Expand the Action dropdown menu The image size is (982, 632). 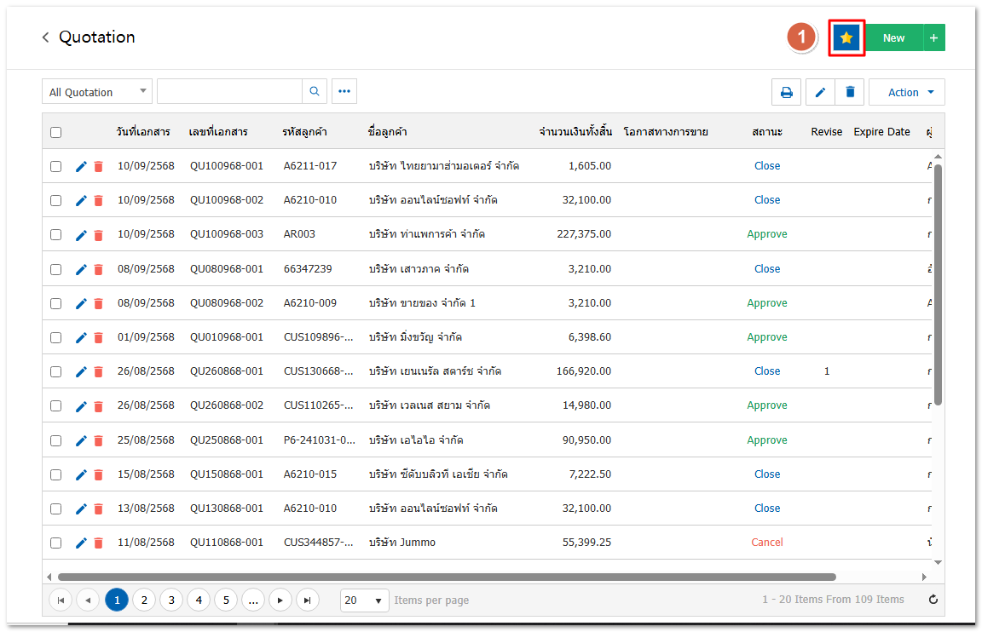pyautogui.click(x=906, y=93)
